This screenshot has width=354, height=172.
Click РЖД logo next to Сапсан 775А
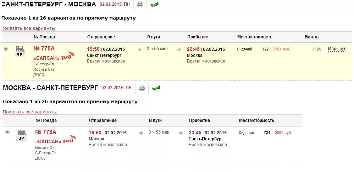click(68, 56)
